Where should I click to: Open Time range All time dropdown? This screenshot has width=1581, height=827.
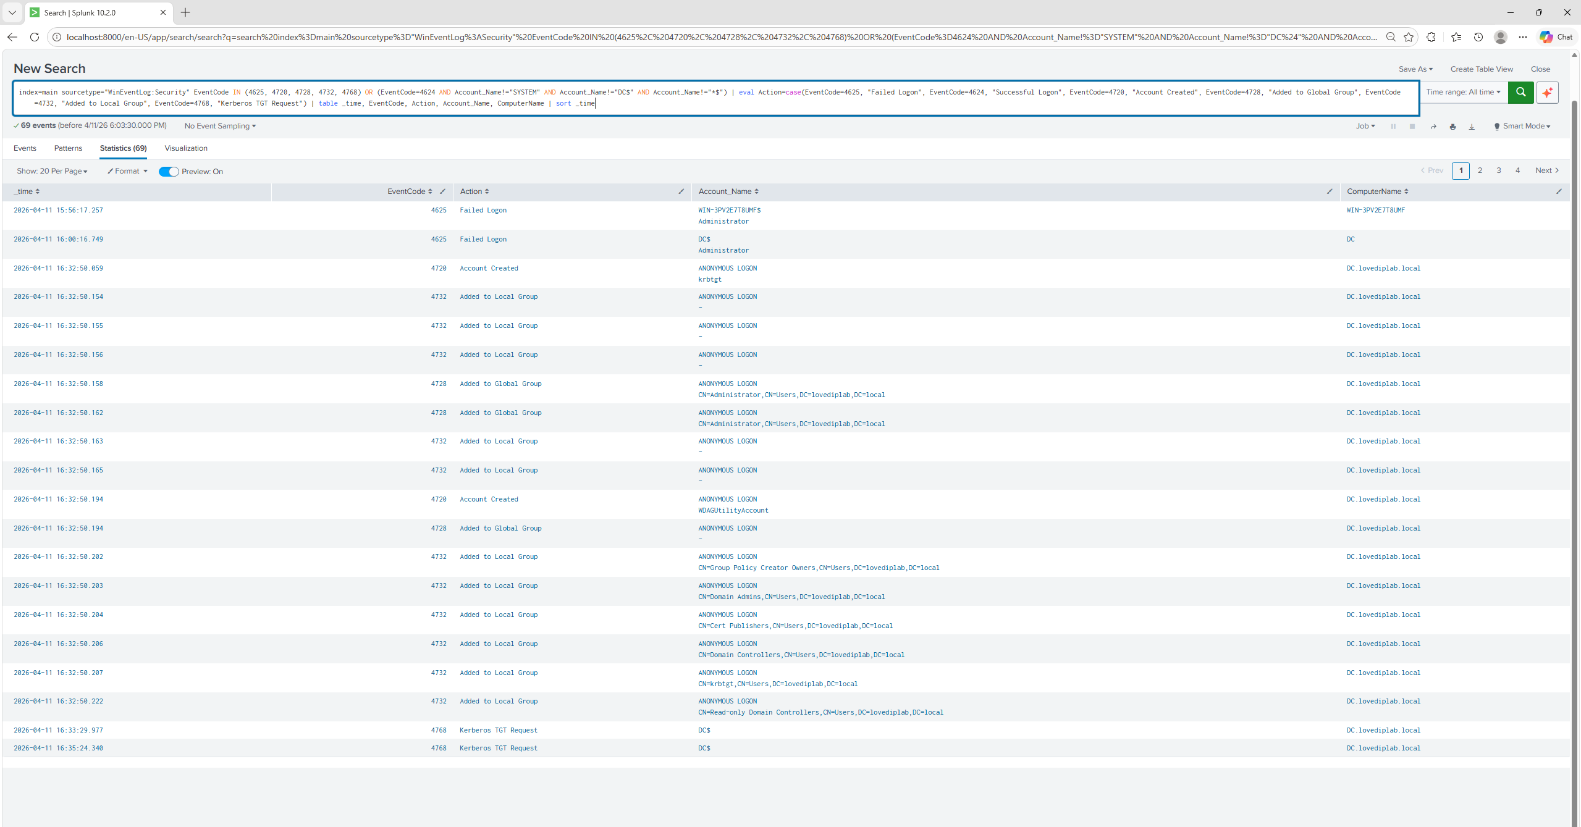coord(1463,92)
